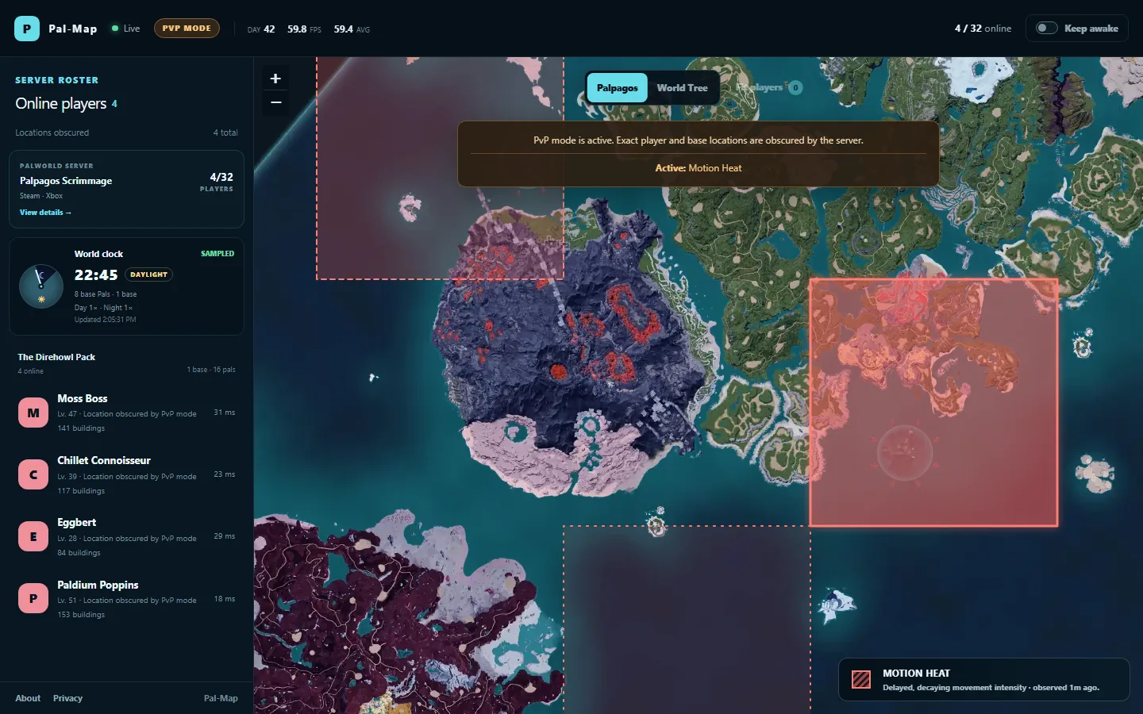
Task: Click the 153 buildings text
Action: (x=81, y=615)
